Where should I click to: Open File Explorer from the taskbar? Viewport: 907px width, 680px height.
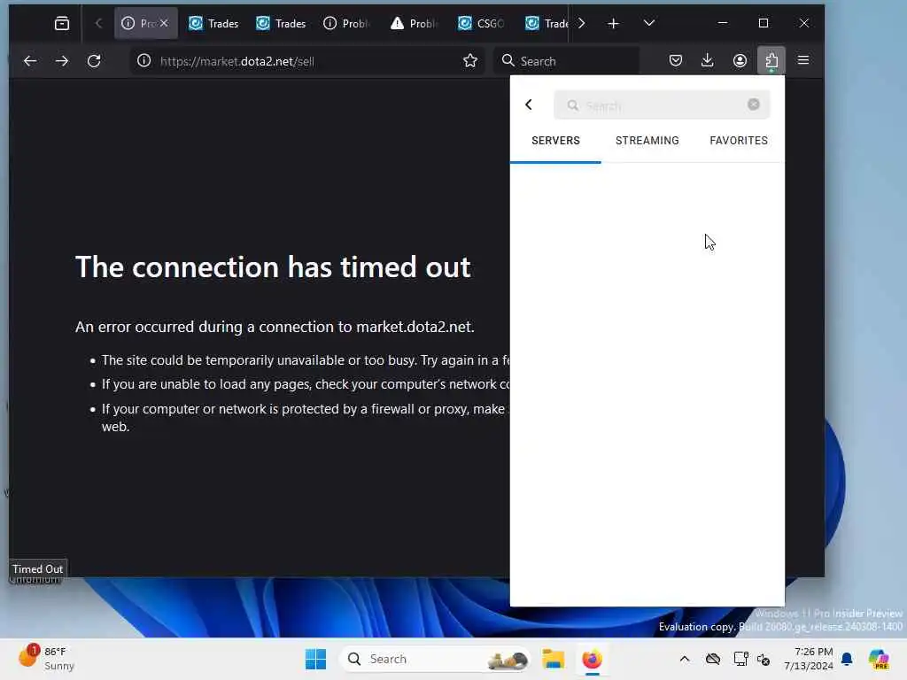[x=553, y=659]
